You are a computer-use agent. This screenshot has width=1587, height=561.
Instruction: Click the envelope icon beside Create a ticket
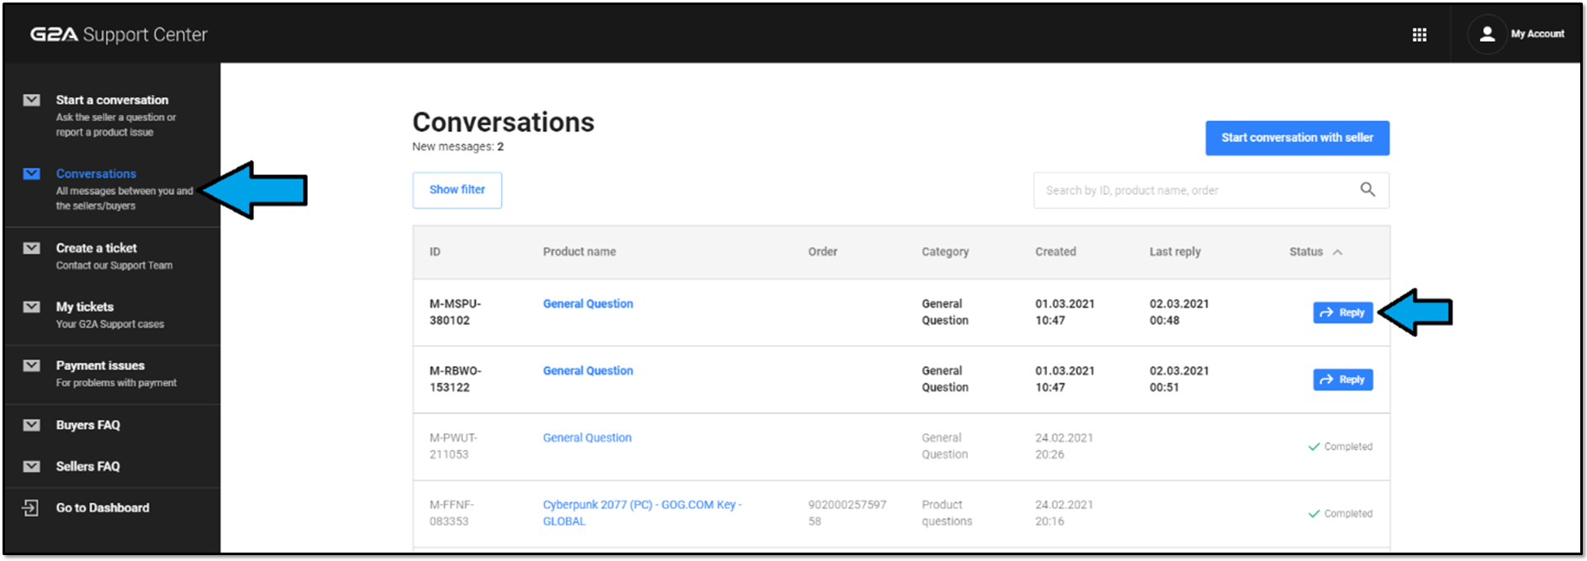[x=32, y=249]
